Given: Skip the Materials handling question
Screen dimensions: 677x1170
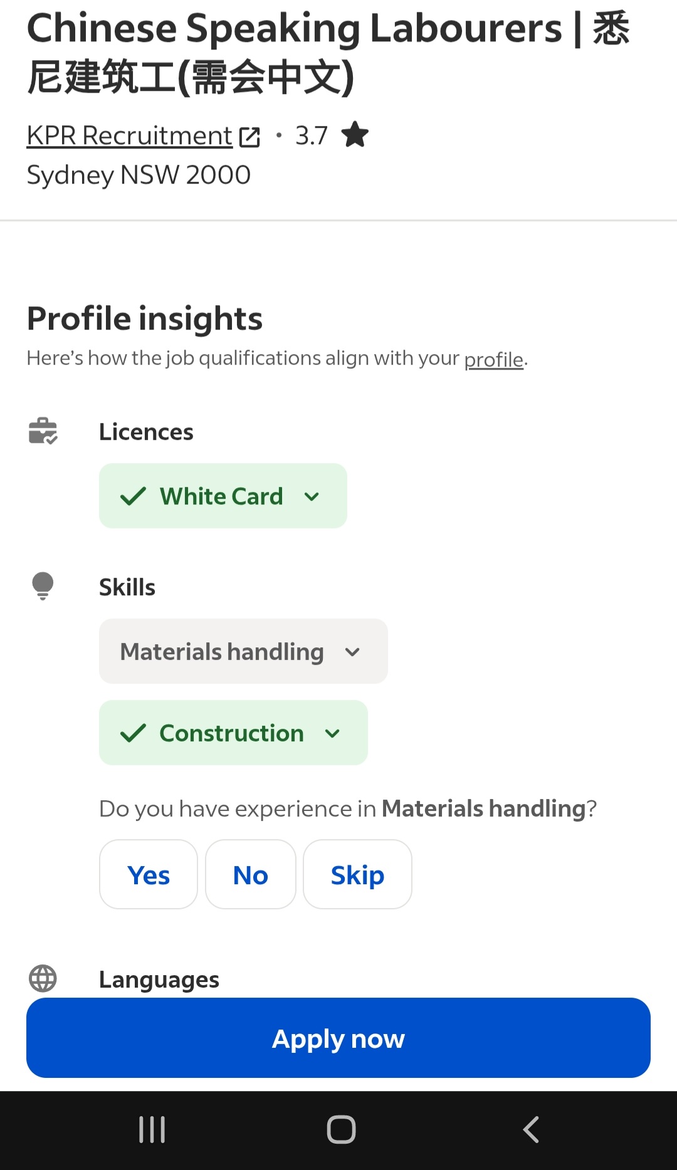Looking at the screenshot, I should [x=357, y=875].
